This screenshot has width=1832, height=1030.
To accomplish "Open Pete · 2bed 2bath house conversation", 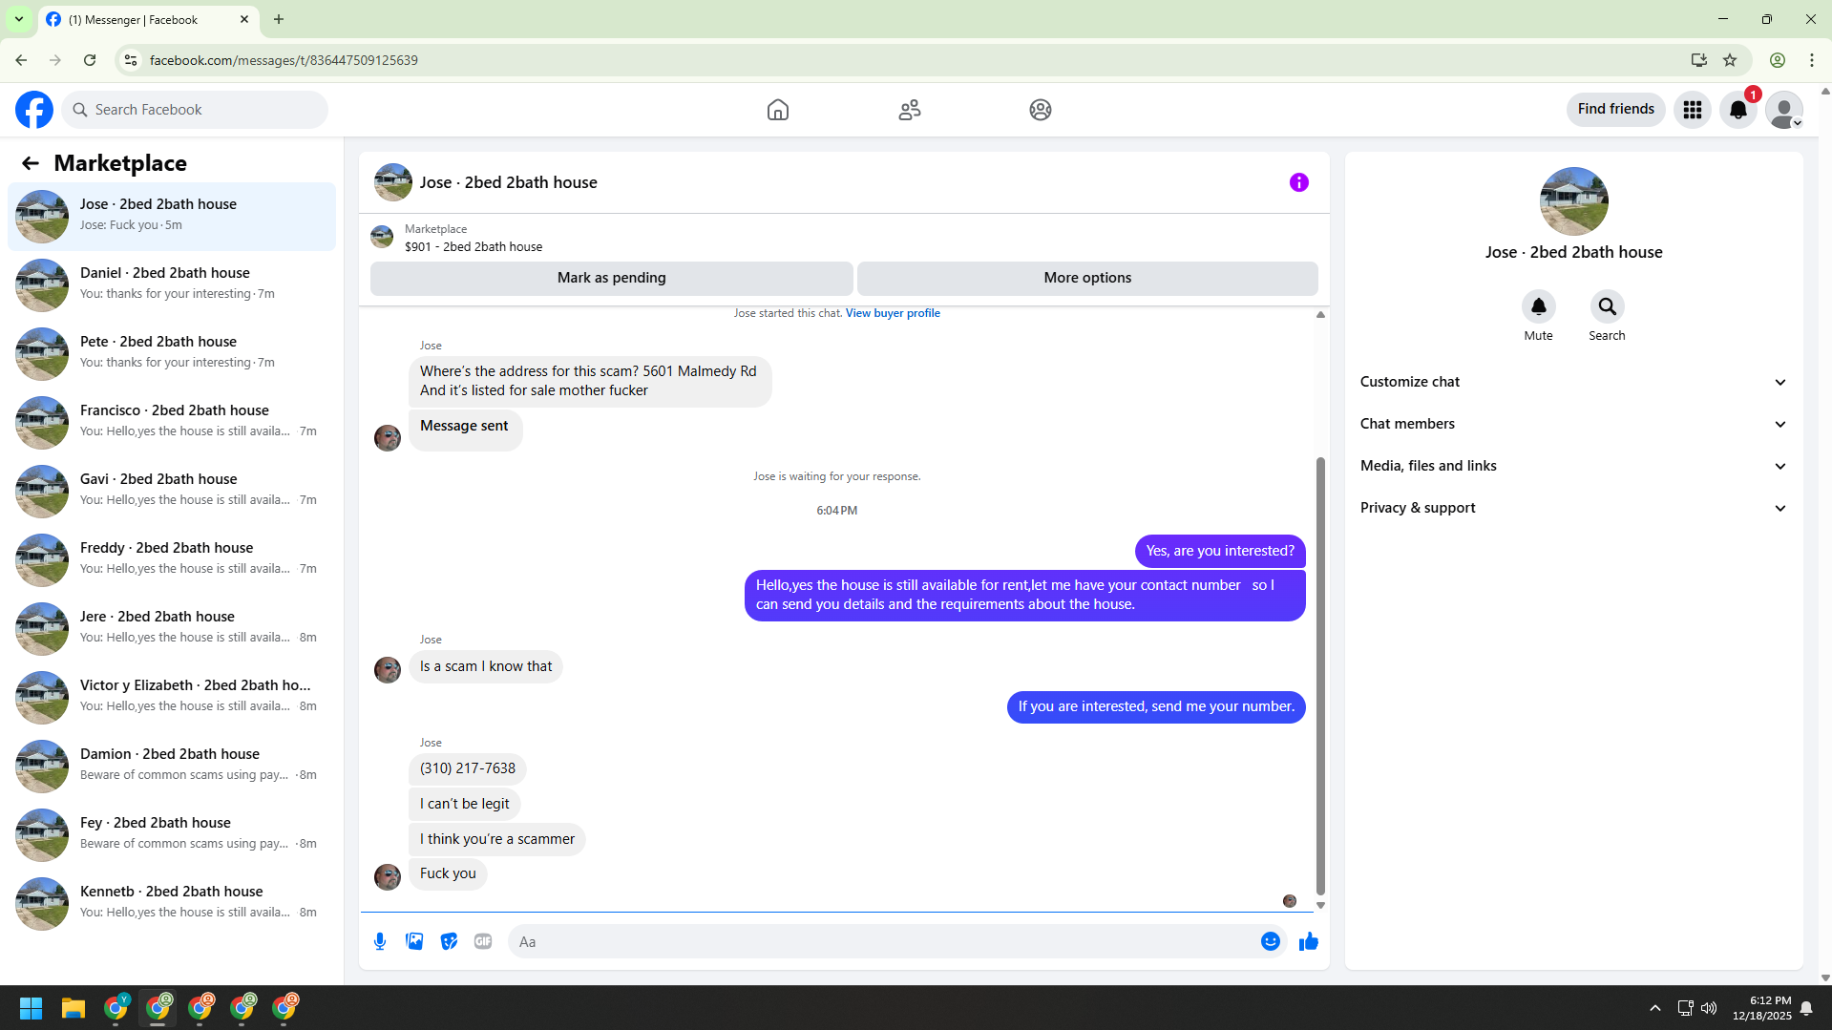I will point(172,354).
